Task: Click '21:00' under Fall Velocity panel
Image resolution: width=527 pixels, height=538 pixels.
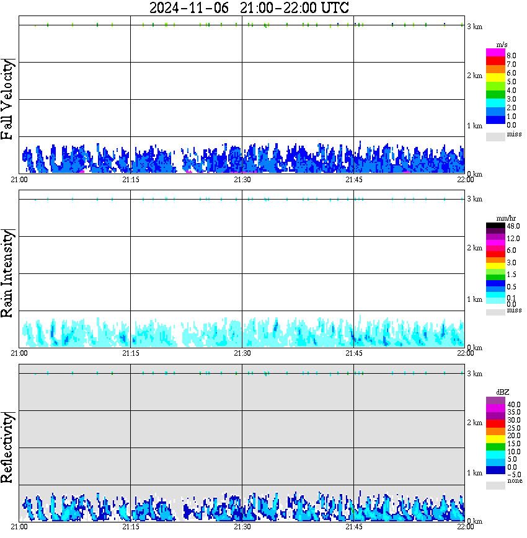Action: pyautogui.click(x=19, y=180)
